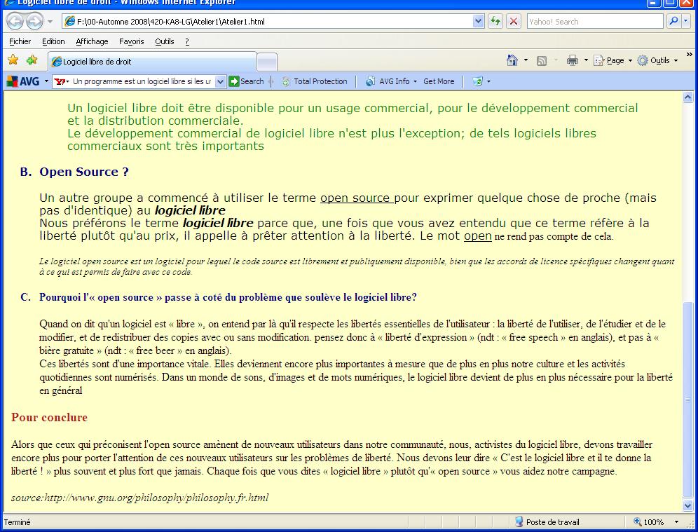Viewport: 698px width, 532px height.
Task: Click the AVG logo on toolbar
Action: point(23,81)
